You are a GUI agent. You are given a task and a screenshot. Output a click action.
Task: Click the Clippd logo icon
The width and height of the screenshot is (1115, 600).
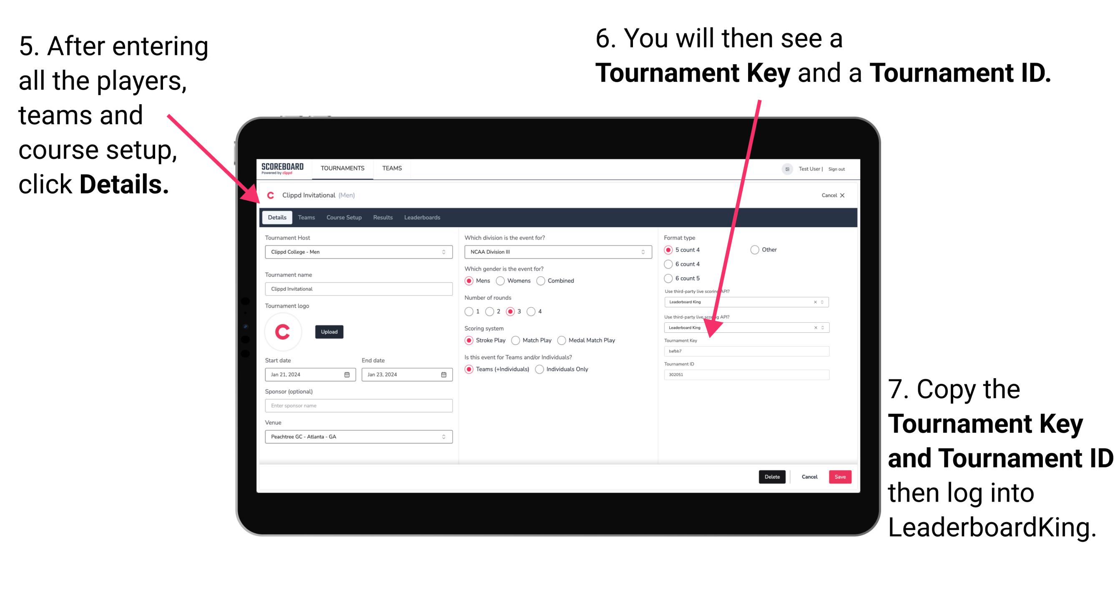(x=269, y=195)
